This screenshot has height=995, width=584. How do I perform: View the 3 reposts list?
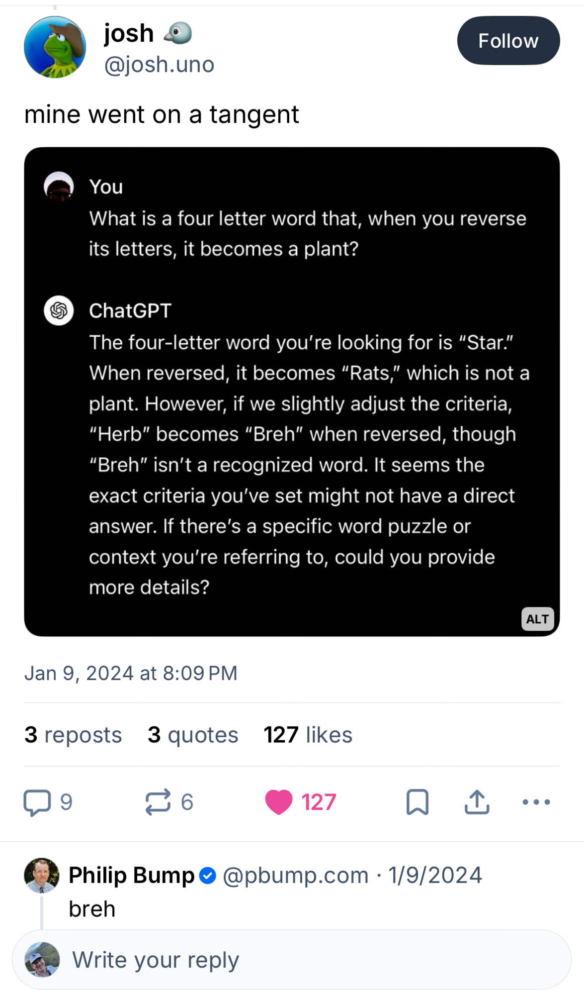(x=73, y=735)
